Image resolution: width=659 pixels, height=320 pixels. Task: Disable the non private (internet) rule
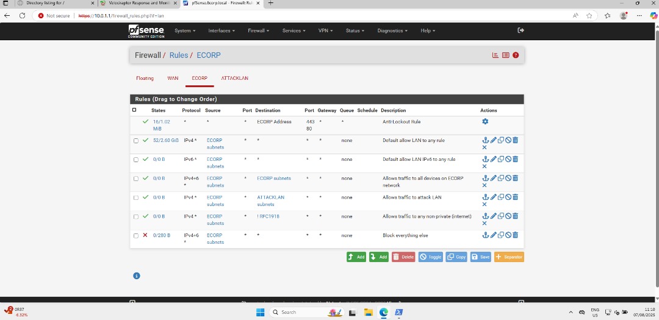click(x=508, y=216)
